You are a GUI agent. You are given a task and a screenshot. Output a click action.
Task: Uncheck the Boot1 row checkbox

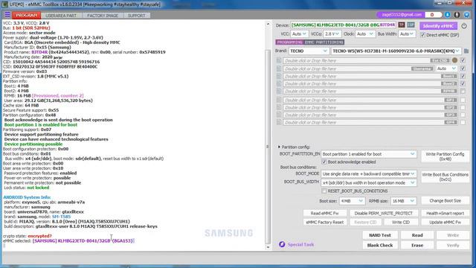(463, 76)
